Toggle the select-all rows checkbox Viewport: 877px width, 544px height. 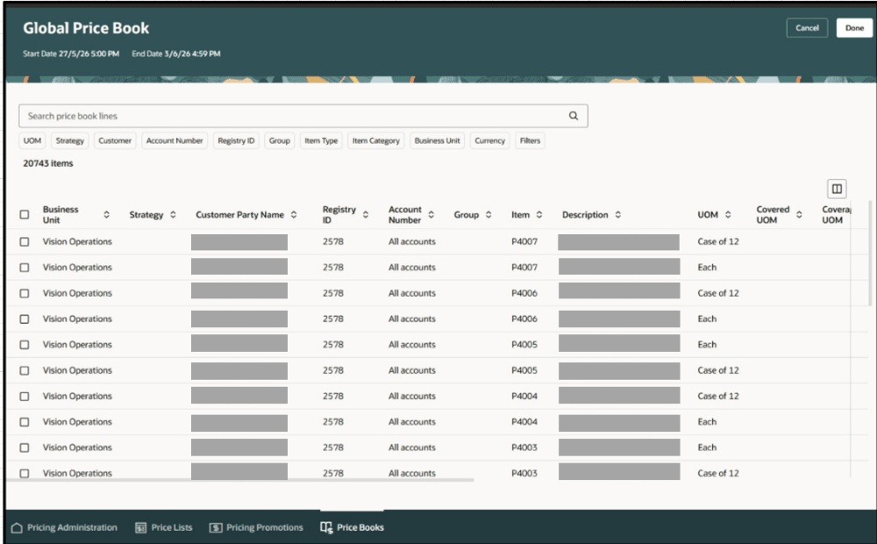pos(25,214)
